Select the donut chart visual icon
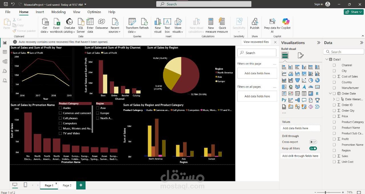 click(318, 80)
